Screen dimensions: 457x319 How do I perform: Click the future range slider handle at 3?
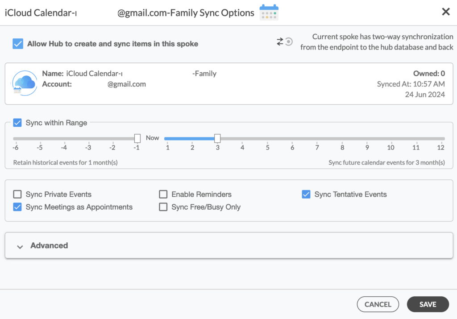[217, 138]
